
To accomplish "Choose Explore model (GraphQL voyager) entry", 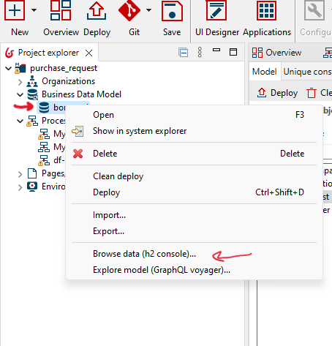I will coord(162,270).
